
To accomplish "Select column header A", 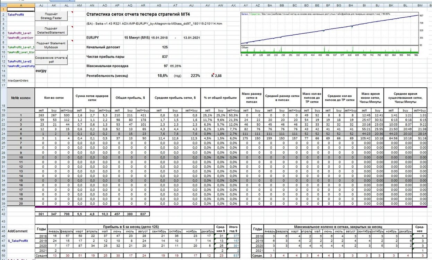I will (21, 6).
